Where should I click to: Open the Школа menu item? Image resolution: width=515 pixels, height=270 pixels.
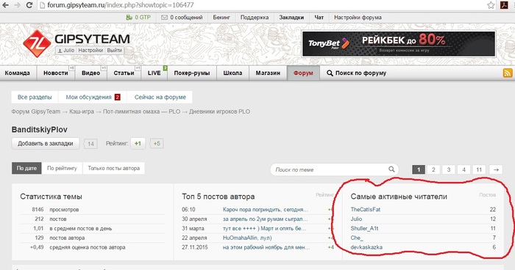[x=233, y=73]
